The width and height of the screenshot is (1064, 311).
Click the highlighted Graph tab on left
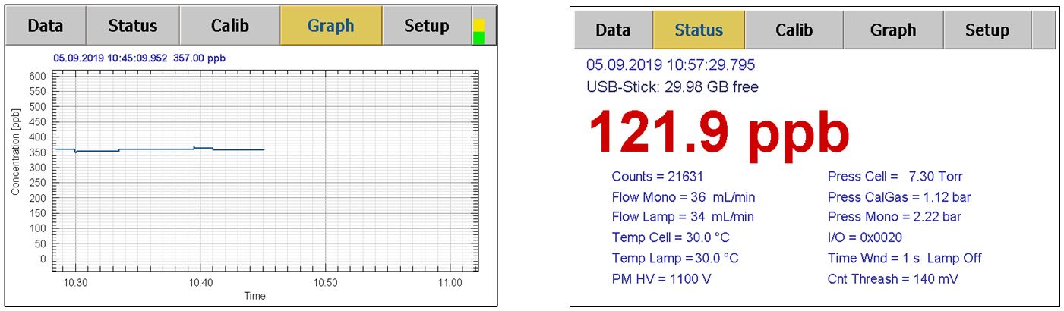point(330,26)
